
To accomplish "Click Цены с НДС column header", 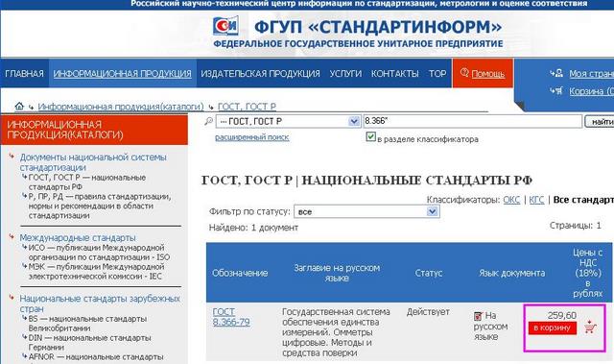I will point(587,273).
